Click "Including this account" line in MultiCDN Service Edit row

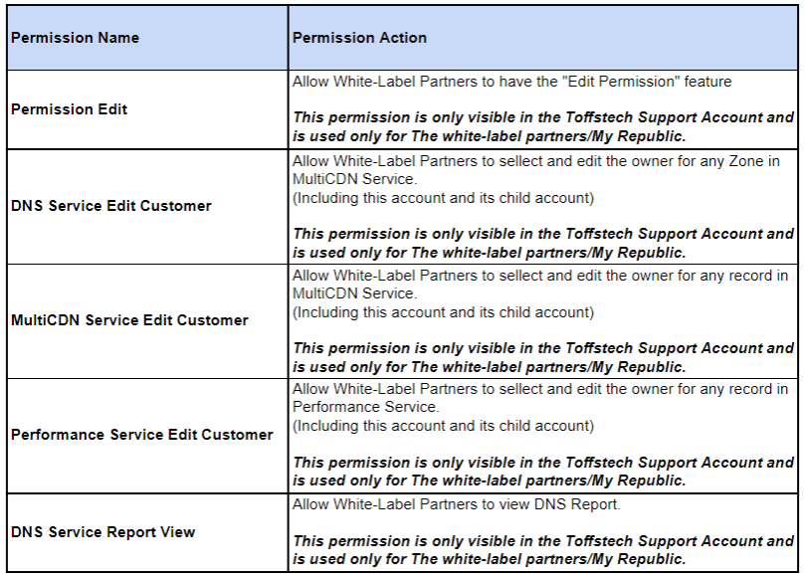(x=443, y=312)
